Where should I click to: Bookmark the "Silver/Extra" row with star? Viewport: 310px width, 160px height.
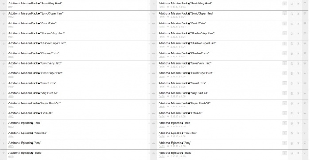(4, 83)
